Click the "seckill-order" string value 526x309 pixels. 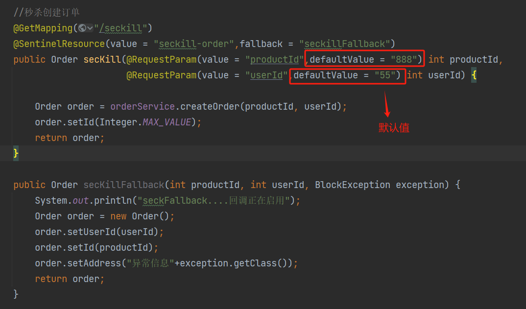[193, 44]
